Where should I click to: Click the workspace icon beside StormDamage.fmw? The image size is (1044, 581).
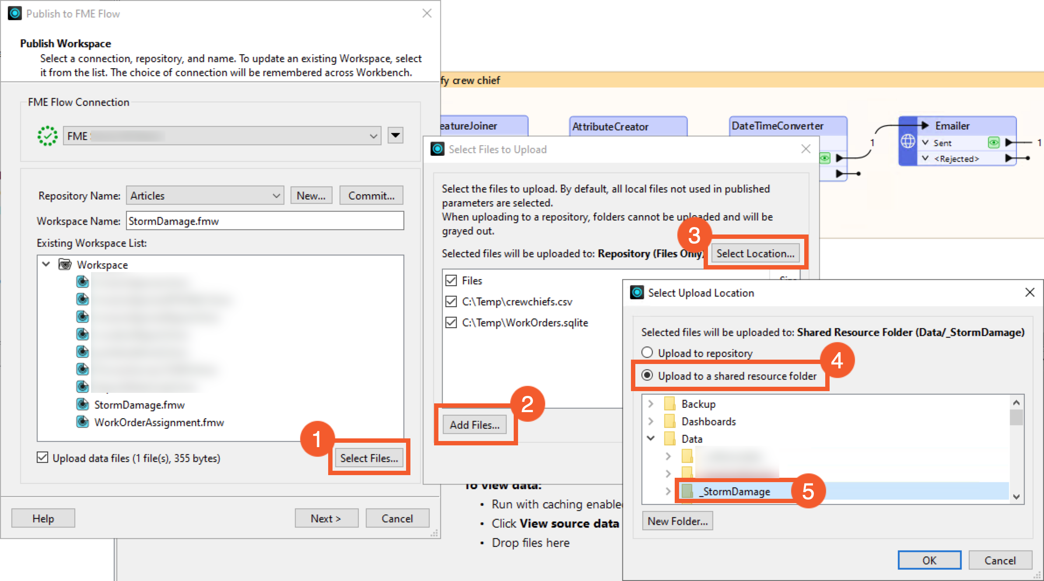point(83,404)
